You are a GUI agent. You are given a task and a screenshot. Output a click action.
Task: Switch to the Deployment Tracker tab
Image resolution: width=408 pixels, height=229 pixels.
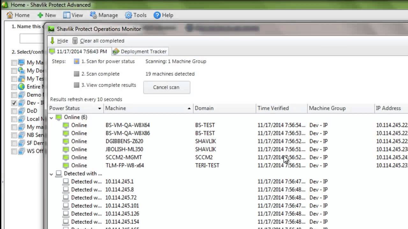pyautogui.click(x=140, y=52)
